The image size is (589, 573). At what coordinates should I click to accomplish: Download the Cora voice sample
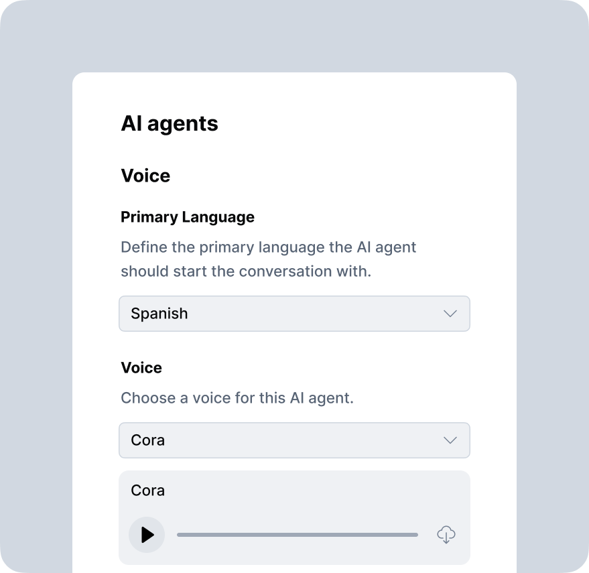tap(446, 535)
